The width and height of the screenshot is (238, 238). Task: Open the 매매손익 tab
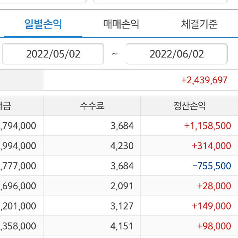point(121,25)
